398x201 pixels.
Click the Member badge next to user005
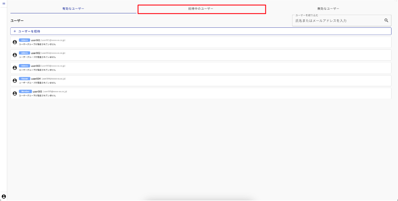tap(25, 91)
